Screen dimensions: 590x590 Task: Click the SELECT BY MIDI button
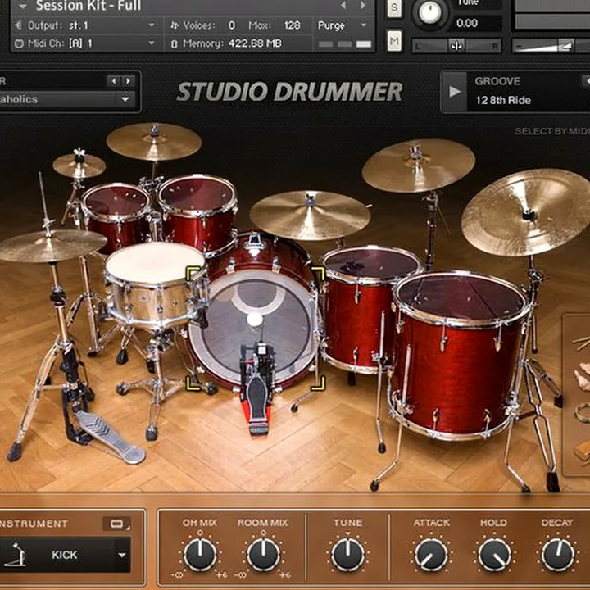coord(552,131)
